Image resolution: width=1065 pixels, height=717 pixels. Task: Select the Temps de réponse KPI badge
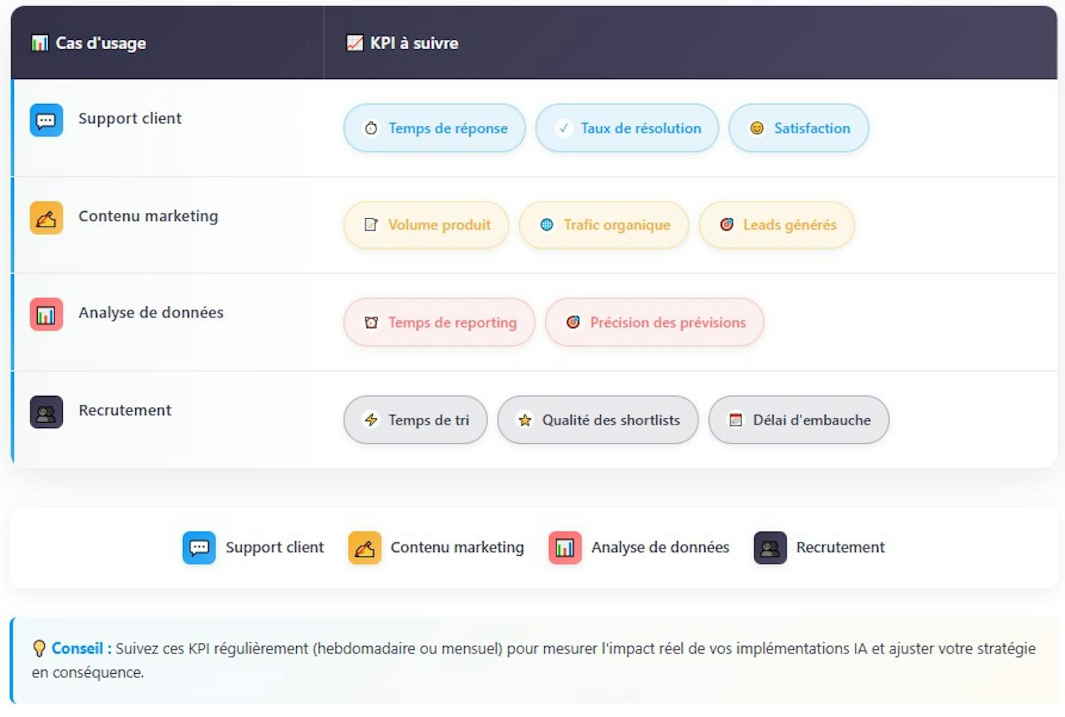click(x=434, y=128)
